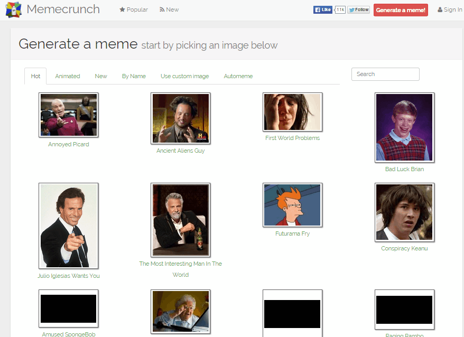
Task: Pick the Amused SpongeBob black thumbnail
Action: tap(68, 308)
